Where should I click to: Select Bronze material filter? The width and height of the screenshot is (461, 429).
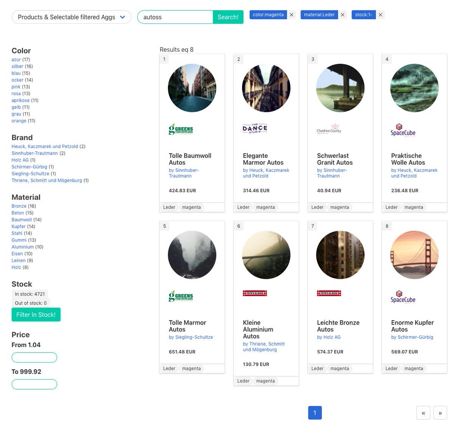(19, 206)
